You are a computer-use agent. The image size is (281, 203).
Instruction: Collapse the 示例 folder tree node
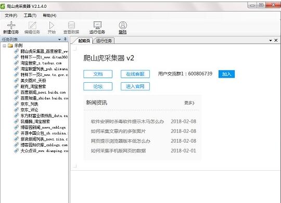(4, 46)
